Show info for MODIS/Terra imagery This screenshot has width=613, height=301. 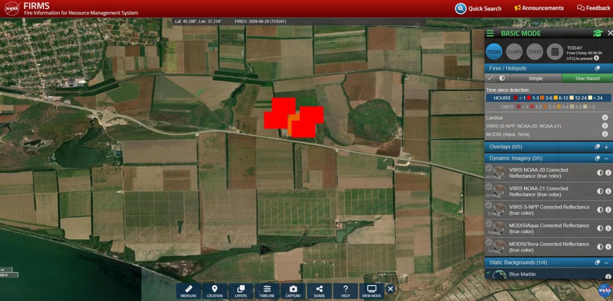click(x=608, y=247)
